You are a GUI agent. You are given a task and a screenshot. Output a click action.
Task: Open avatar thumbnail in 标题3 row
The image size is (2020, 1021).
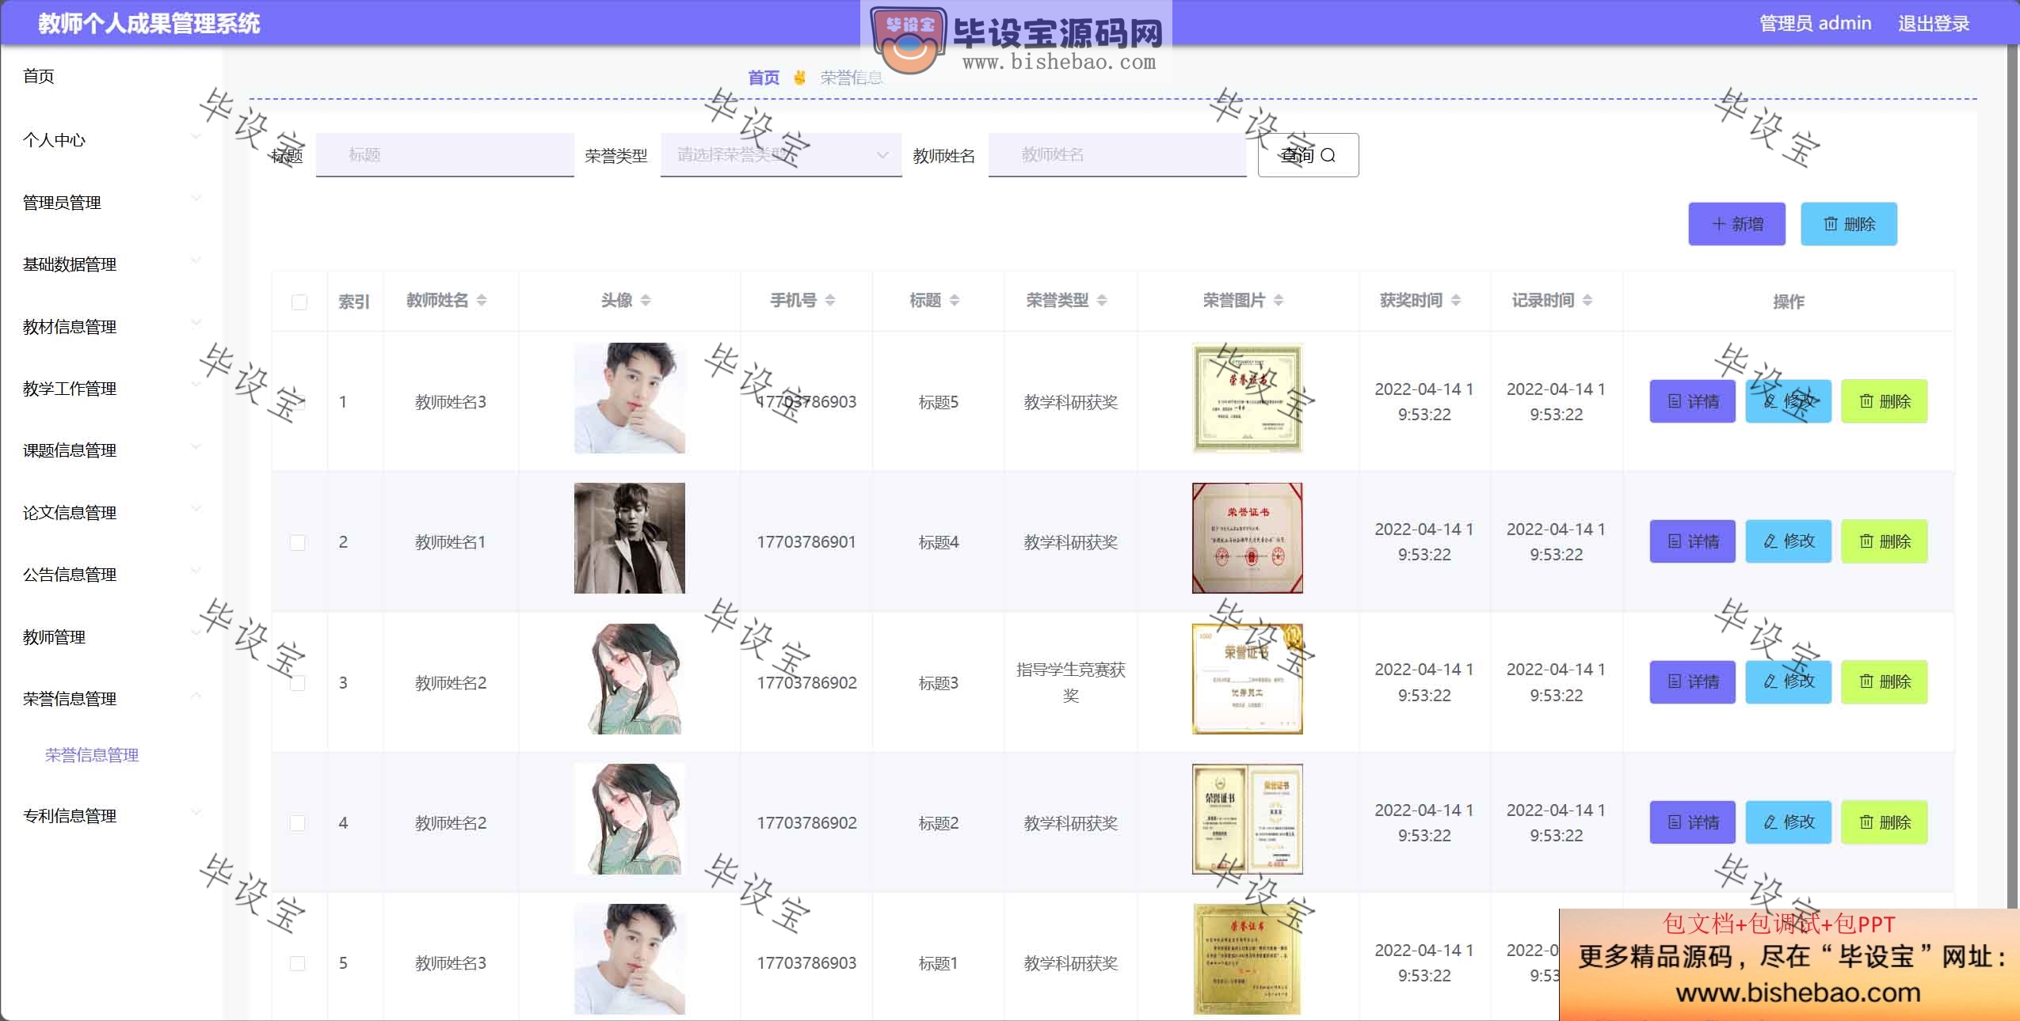(630, 679)
